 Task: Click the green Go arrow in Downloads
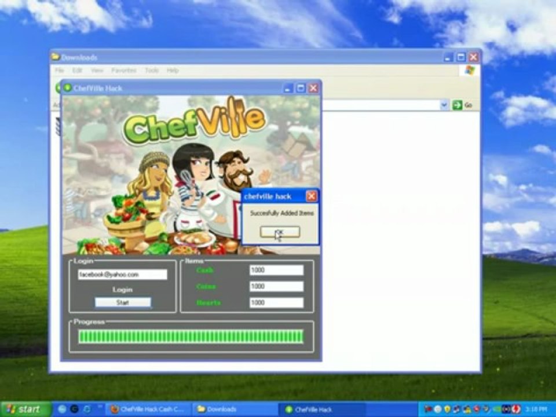(x=457, y=105)
